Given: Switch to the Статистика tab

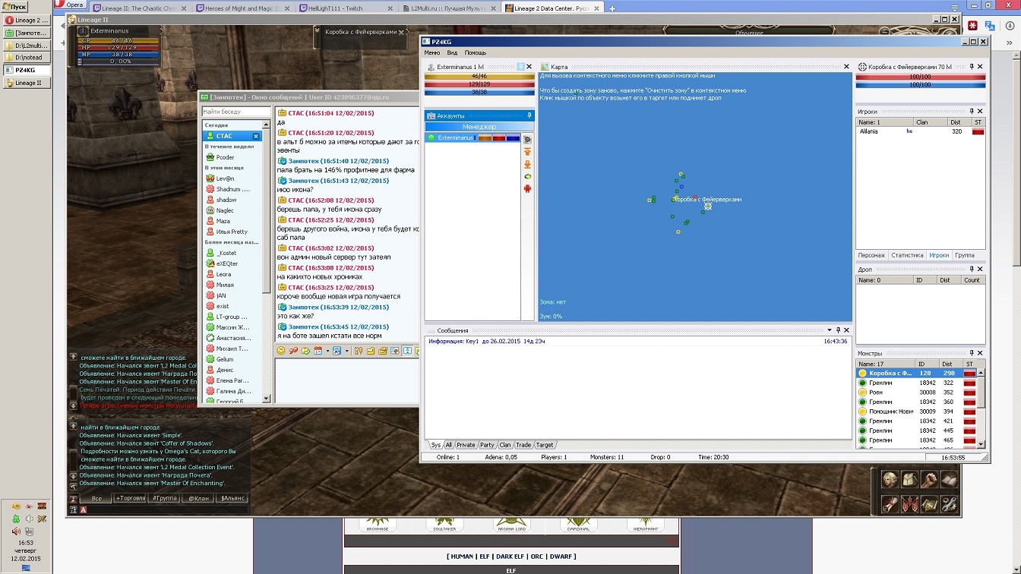Looking at the screenshot, I should (x=907, y=255).
